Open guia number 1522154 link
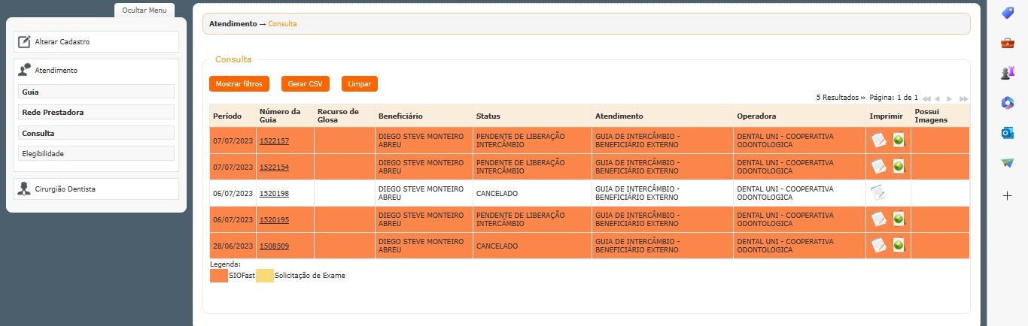The width and height of the screenshot is (1028, 326). point(274,168)
